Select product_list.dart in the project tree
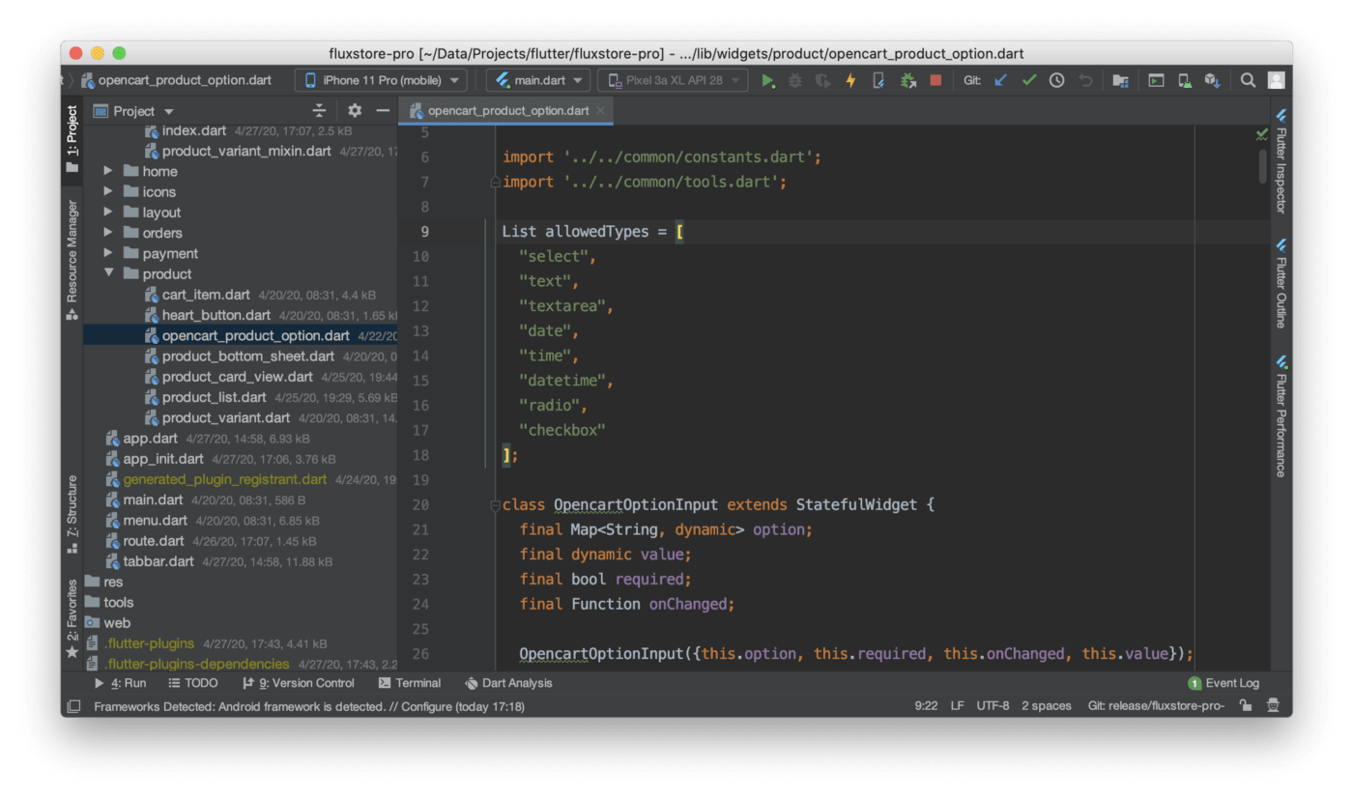The height and width of the screenshot is (797, 1353). (214, 397)
